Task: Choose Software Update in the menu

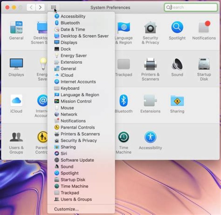Action: [77, 160]
